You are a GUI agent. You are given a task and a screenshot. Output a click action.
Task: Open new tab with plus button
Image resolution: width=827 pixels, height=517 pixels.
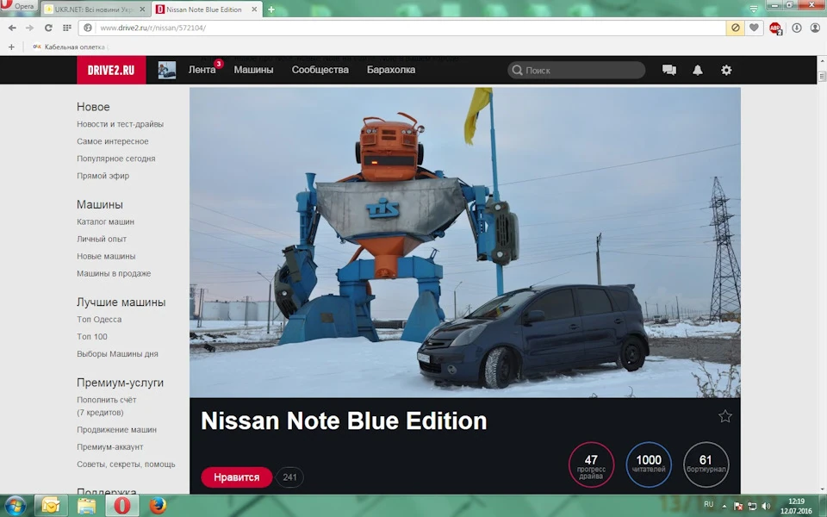point(271,9)
